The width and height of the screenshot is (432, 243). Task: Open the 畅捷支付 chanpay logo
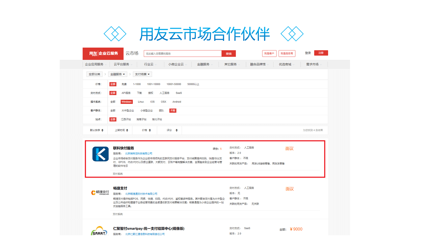point(100,192)
